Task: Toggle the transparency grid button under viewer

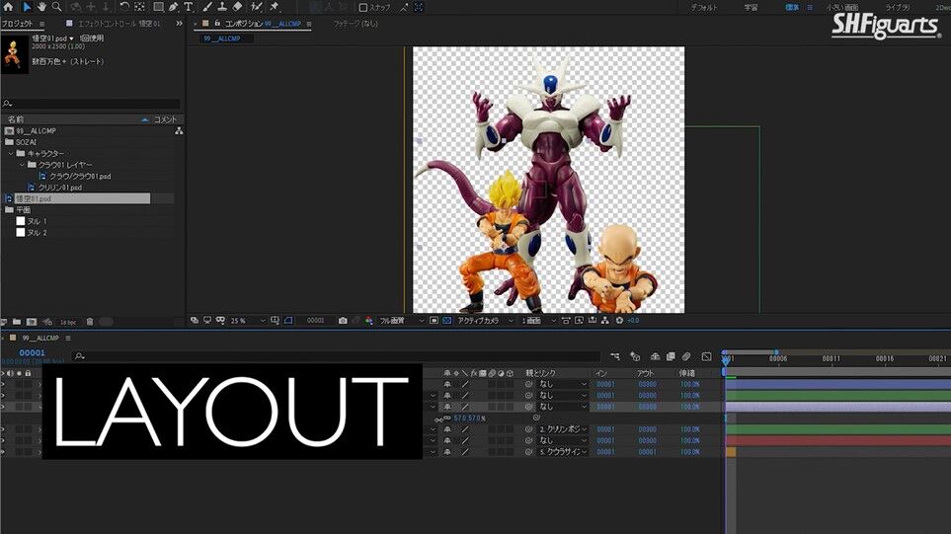Action: pos(446,320)
